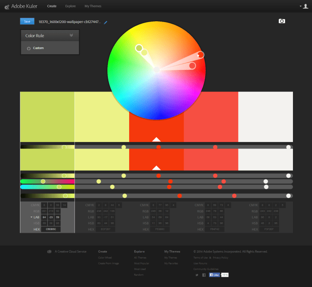Image resolution: width=312 pixels, height=287 pixels.
Task: Open the Twitter icon in the footer
Action: pyautogui.click(x=197, y=275)
